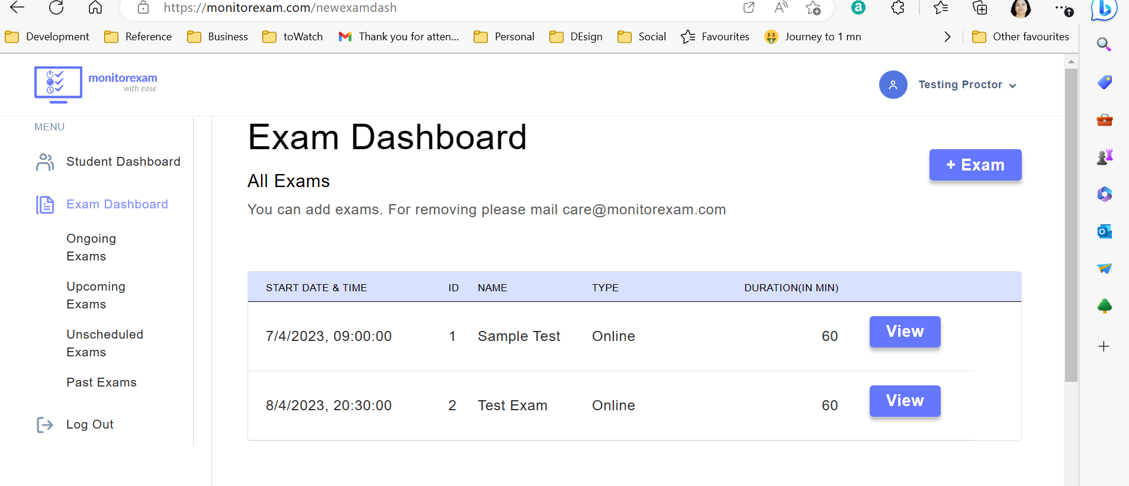
Task: Open Outlook from the Edge sidebar
Action: pos(1104,231)
